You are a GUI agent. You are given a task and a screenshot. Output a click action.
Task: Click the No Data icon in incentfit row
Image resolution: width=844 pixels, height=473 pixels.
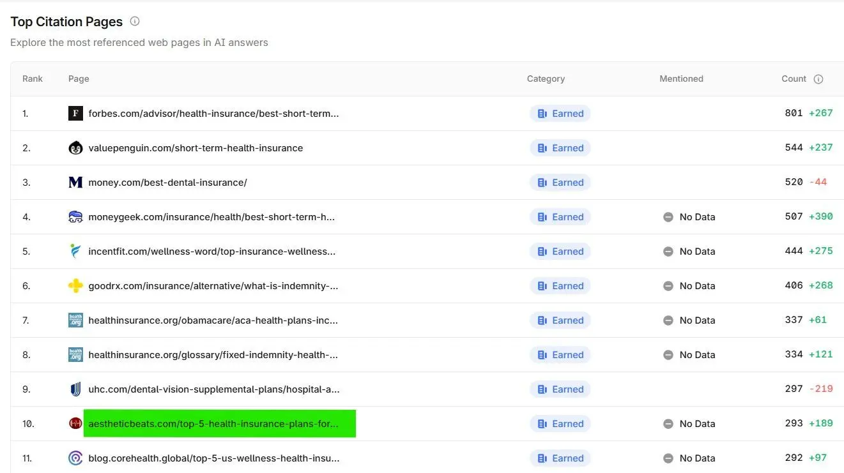668,252
